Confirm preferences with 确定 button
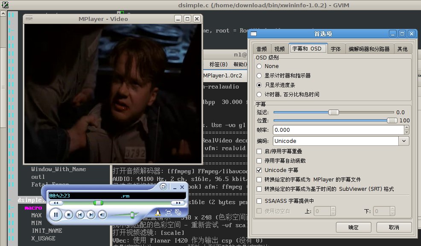This screenshot has width=421, height=246. click(354, 228)
